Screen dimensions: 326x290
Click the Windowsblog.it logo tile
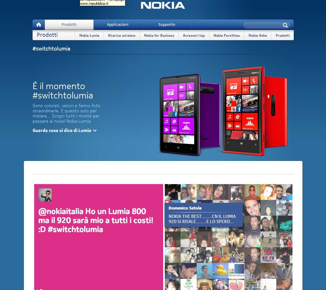pos(236,271)
